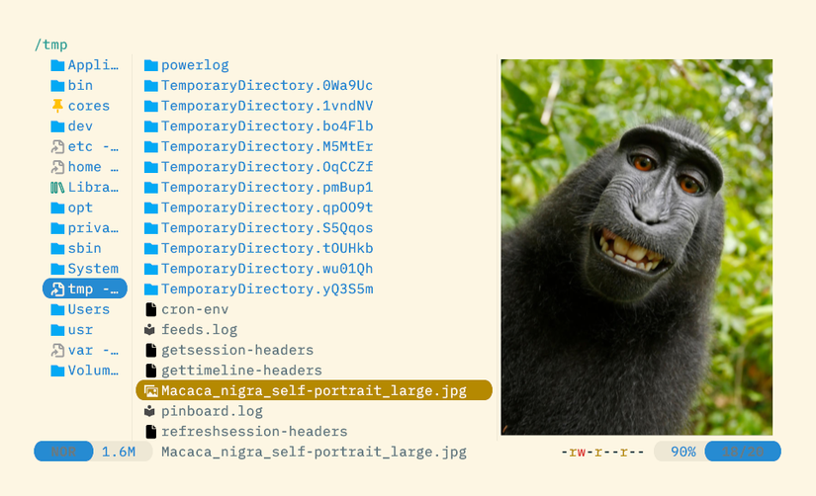
Task: Click the symlink icon next to var
Action: 57,351
